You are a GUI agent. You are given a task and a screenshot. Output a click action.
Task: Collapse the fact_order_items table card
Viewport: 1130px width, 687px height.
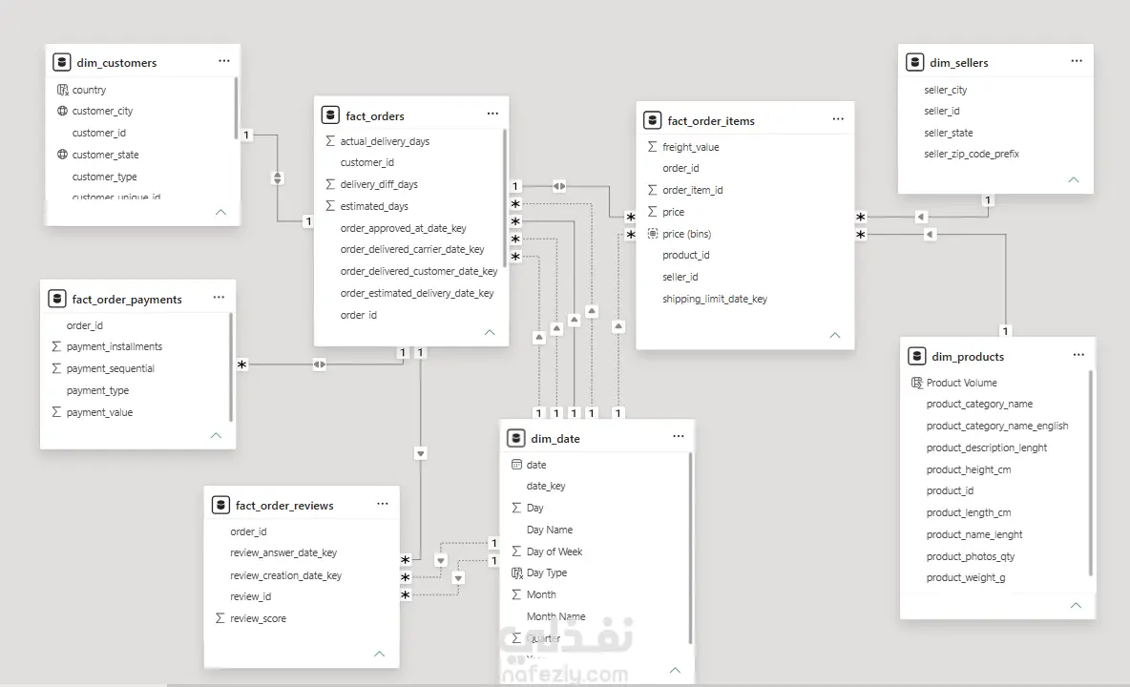pyautogui.click(x=834, y=336)
